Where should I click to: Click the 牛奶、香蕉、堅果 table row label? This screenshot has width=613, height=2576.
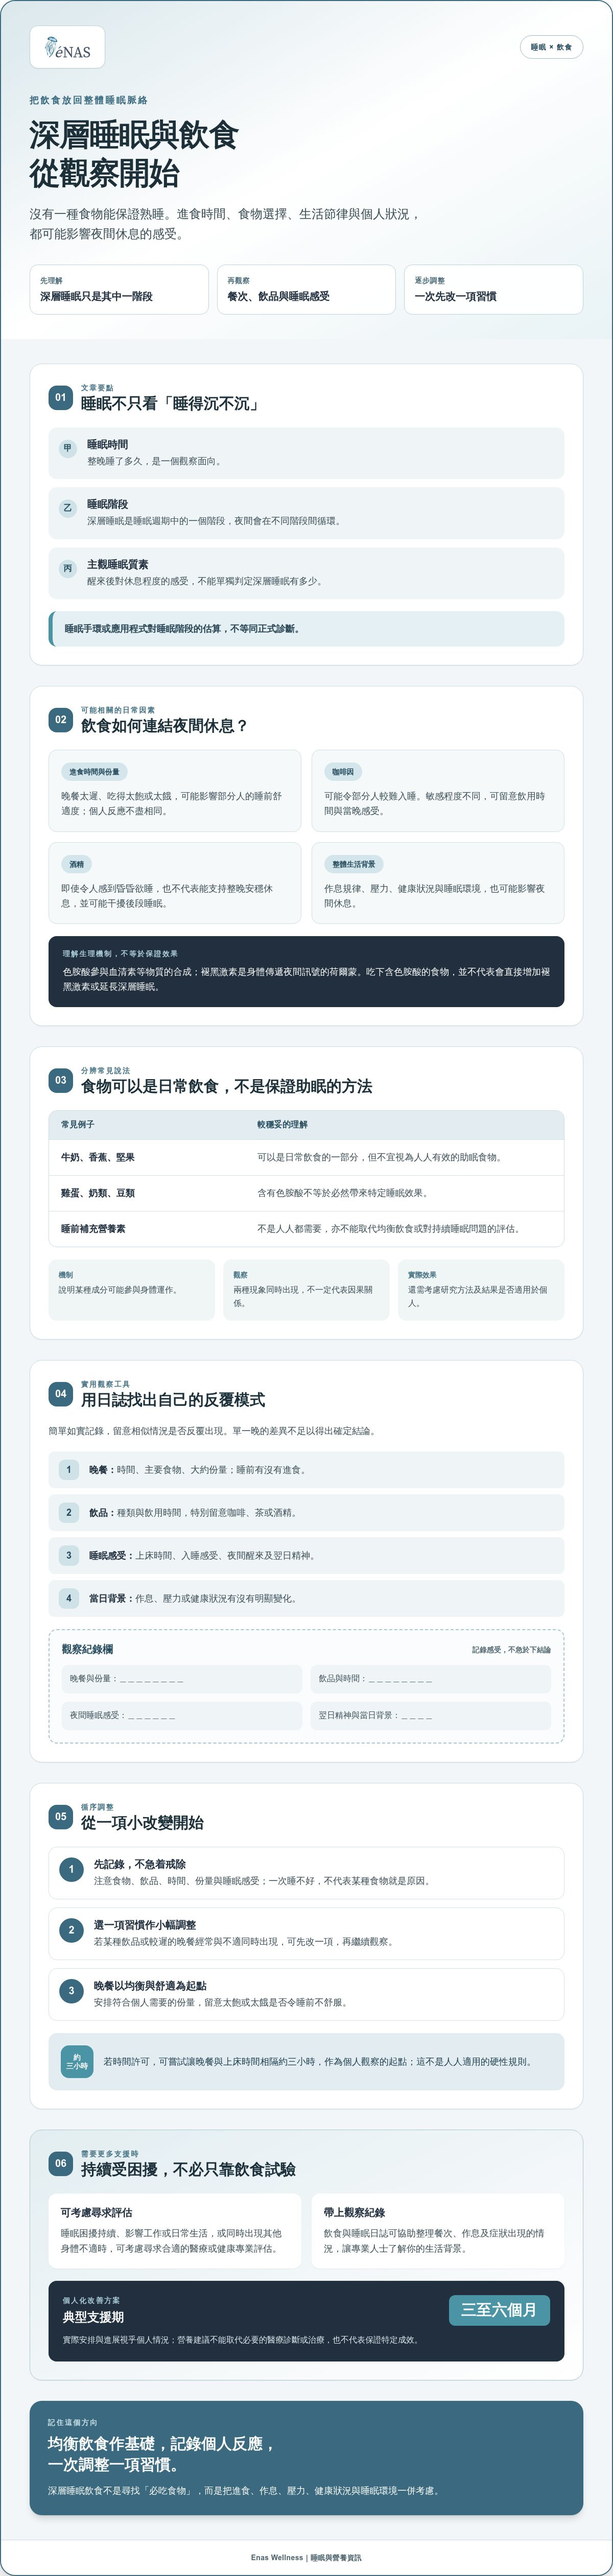coord(98,1157)
